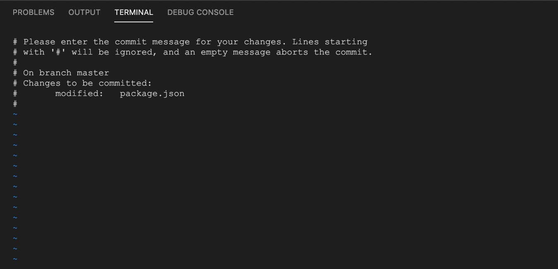Click the word 'ignored' in the terminal
The width and height of the screenshot is (558, 269).
point(136,52)
